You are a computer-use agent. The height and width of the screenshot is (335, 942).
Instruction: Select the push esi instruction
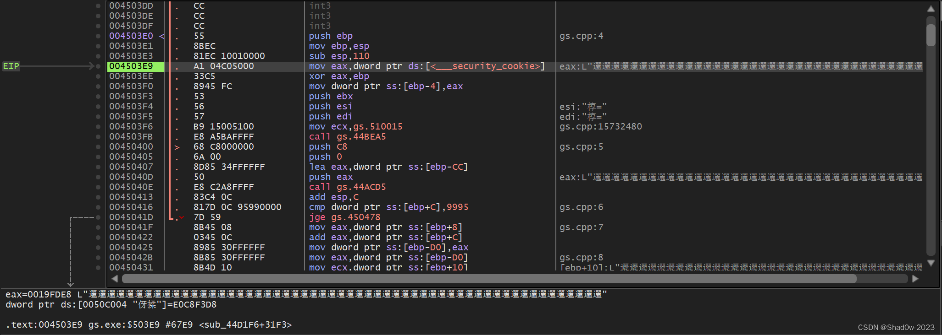[331, 107]
